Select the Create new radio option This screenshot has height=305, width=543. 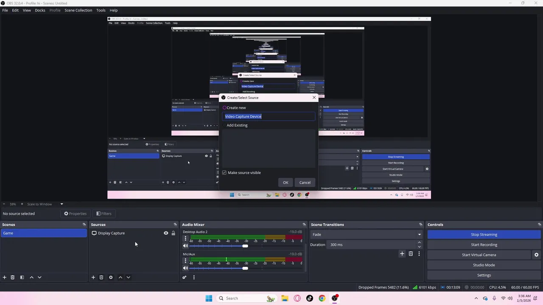224,108
